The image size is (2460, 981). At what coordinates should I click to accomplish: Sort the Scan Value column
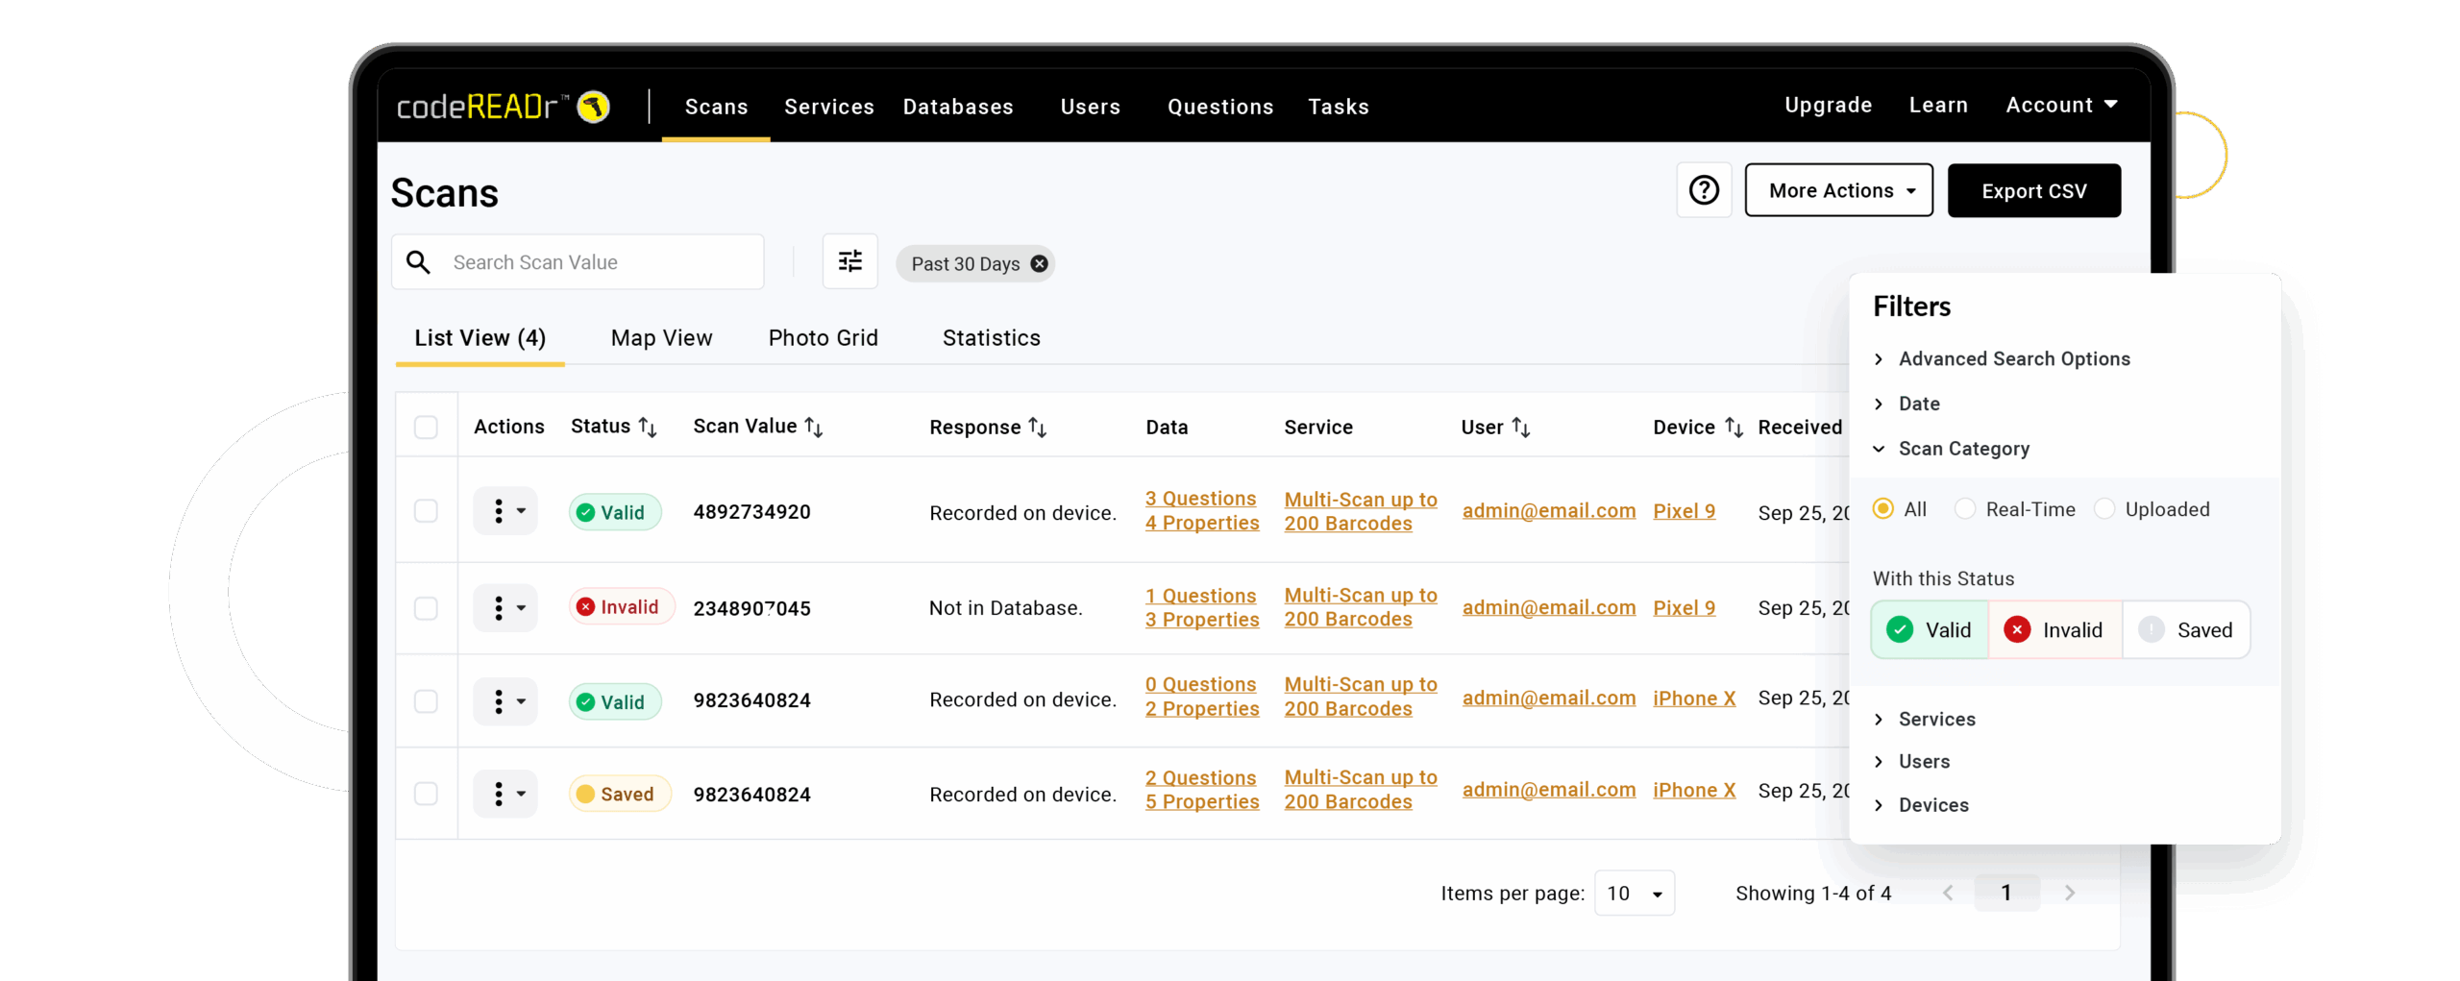[813, 428]
